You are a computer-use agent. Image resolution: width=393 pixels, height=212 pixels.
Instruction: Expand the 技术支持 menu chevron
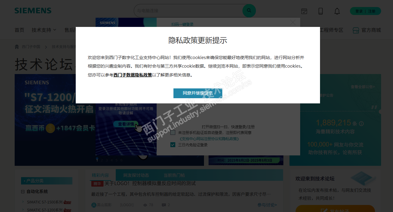(x=55, y=30)
